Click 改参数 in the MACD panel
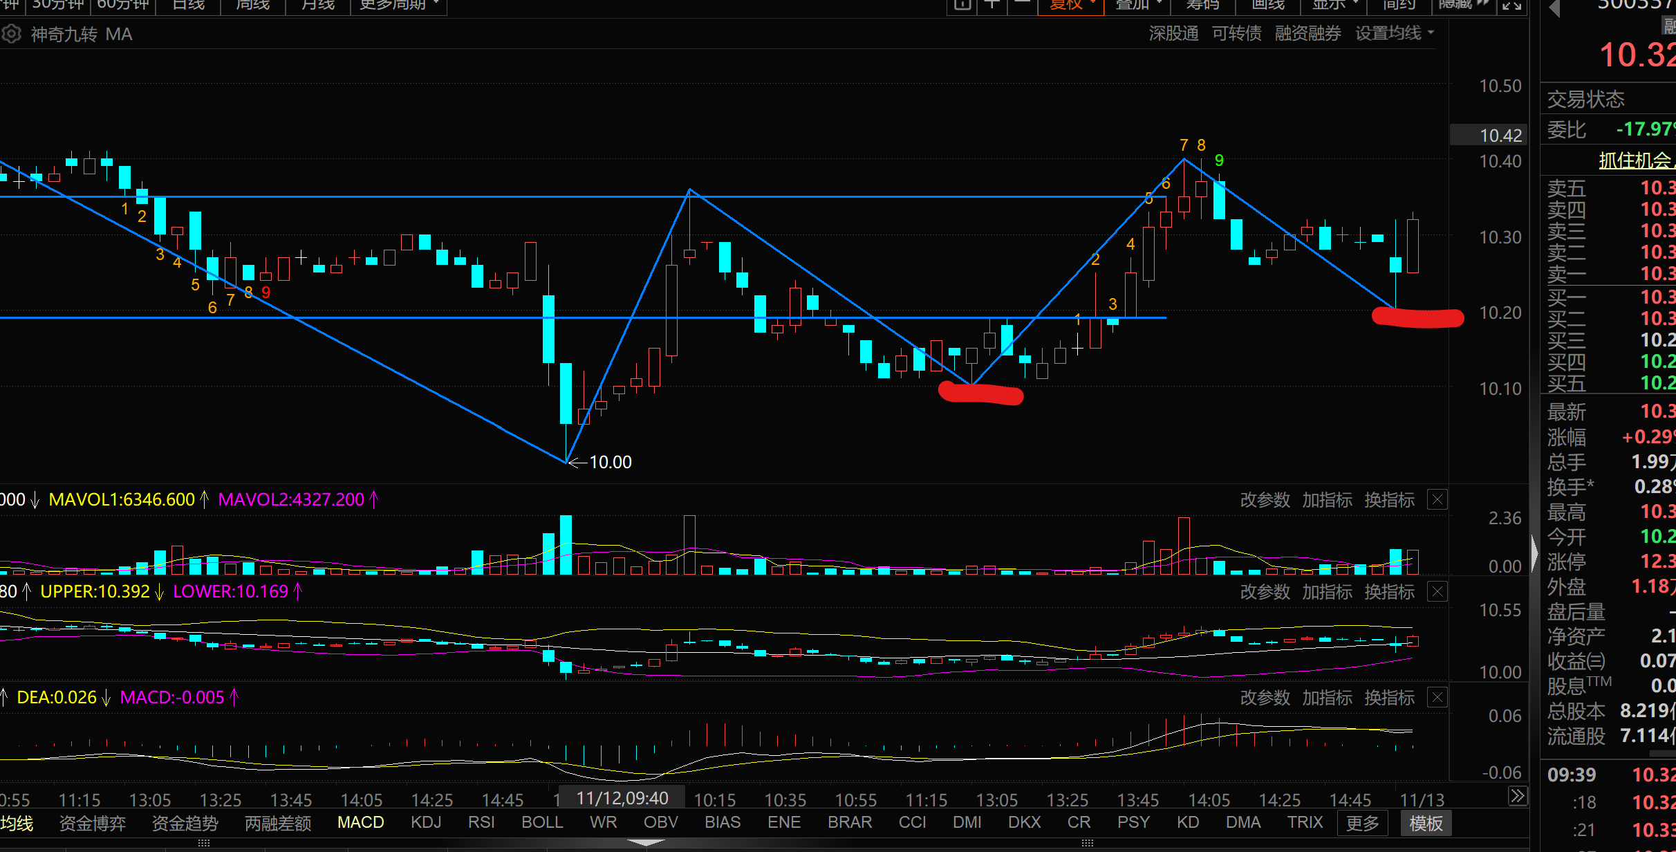This screenshot has width=1676, height=852. click(1265, 697)
